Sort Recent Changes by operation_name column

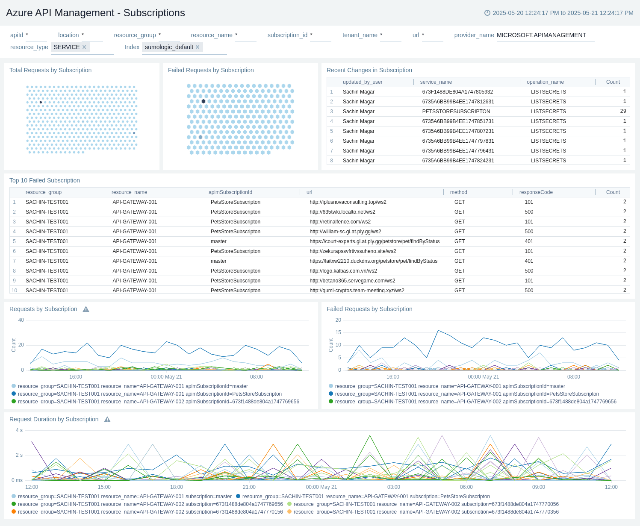tap(545, 82)
